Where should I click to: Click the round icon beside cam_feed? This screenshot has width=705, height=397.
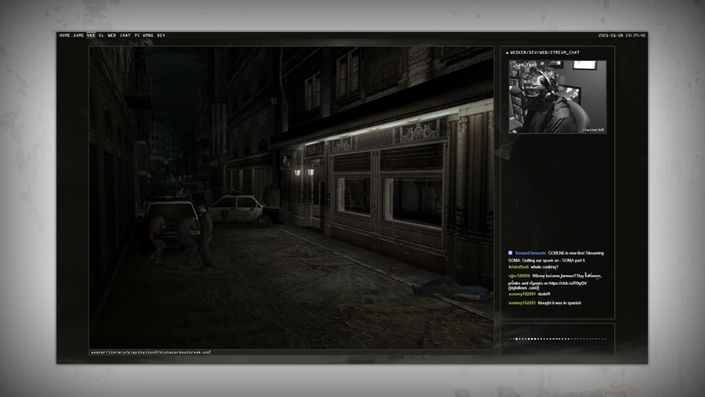pyautogui.click(x=542, y=64)
